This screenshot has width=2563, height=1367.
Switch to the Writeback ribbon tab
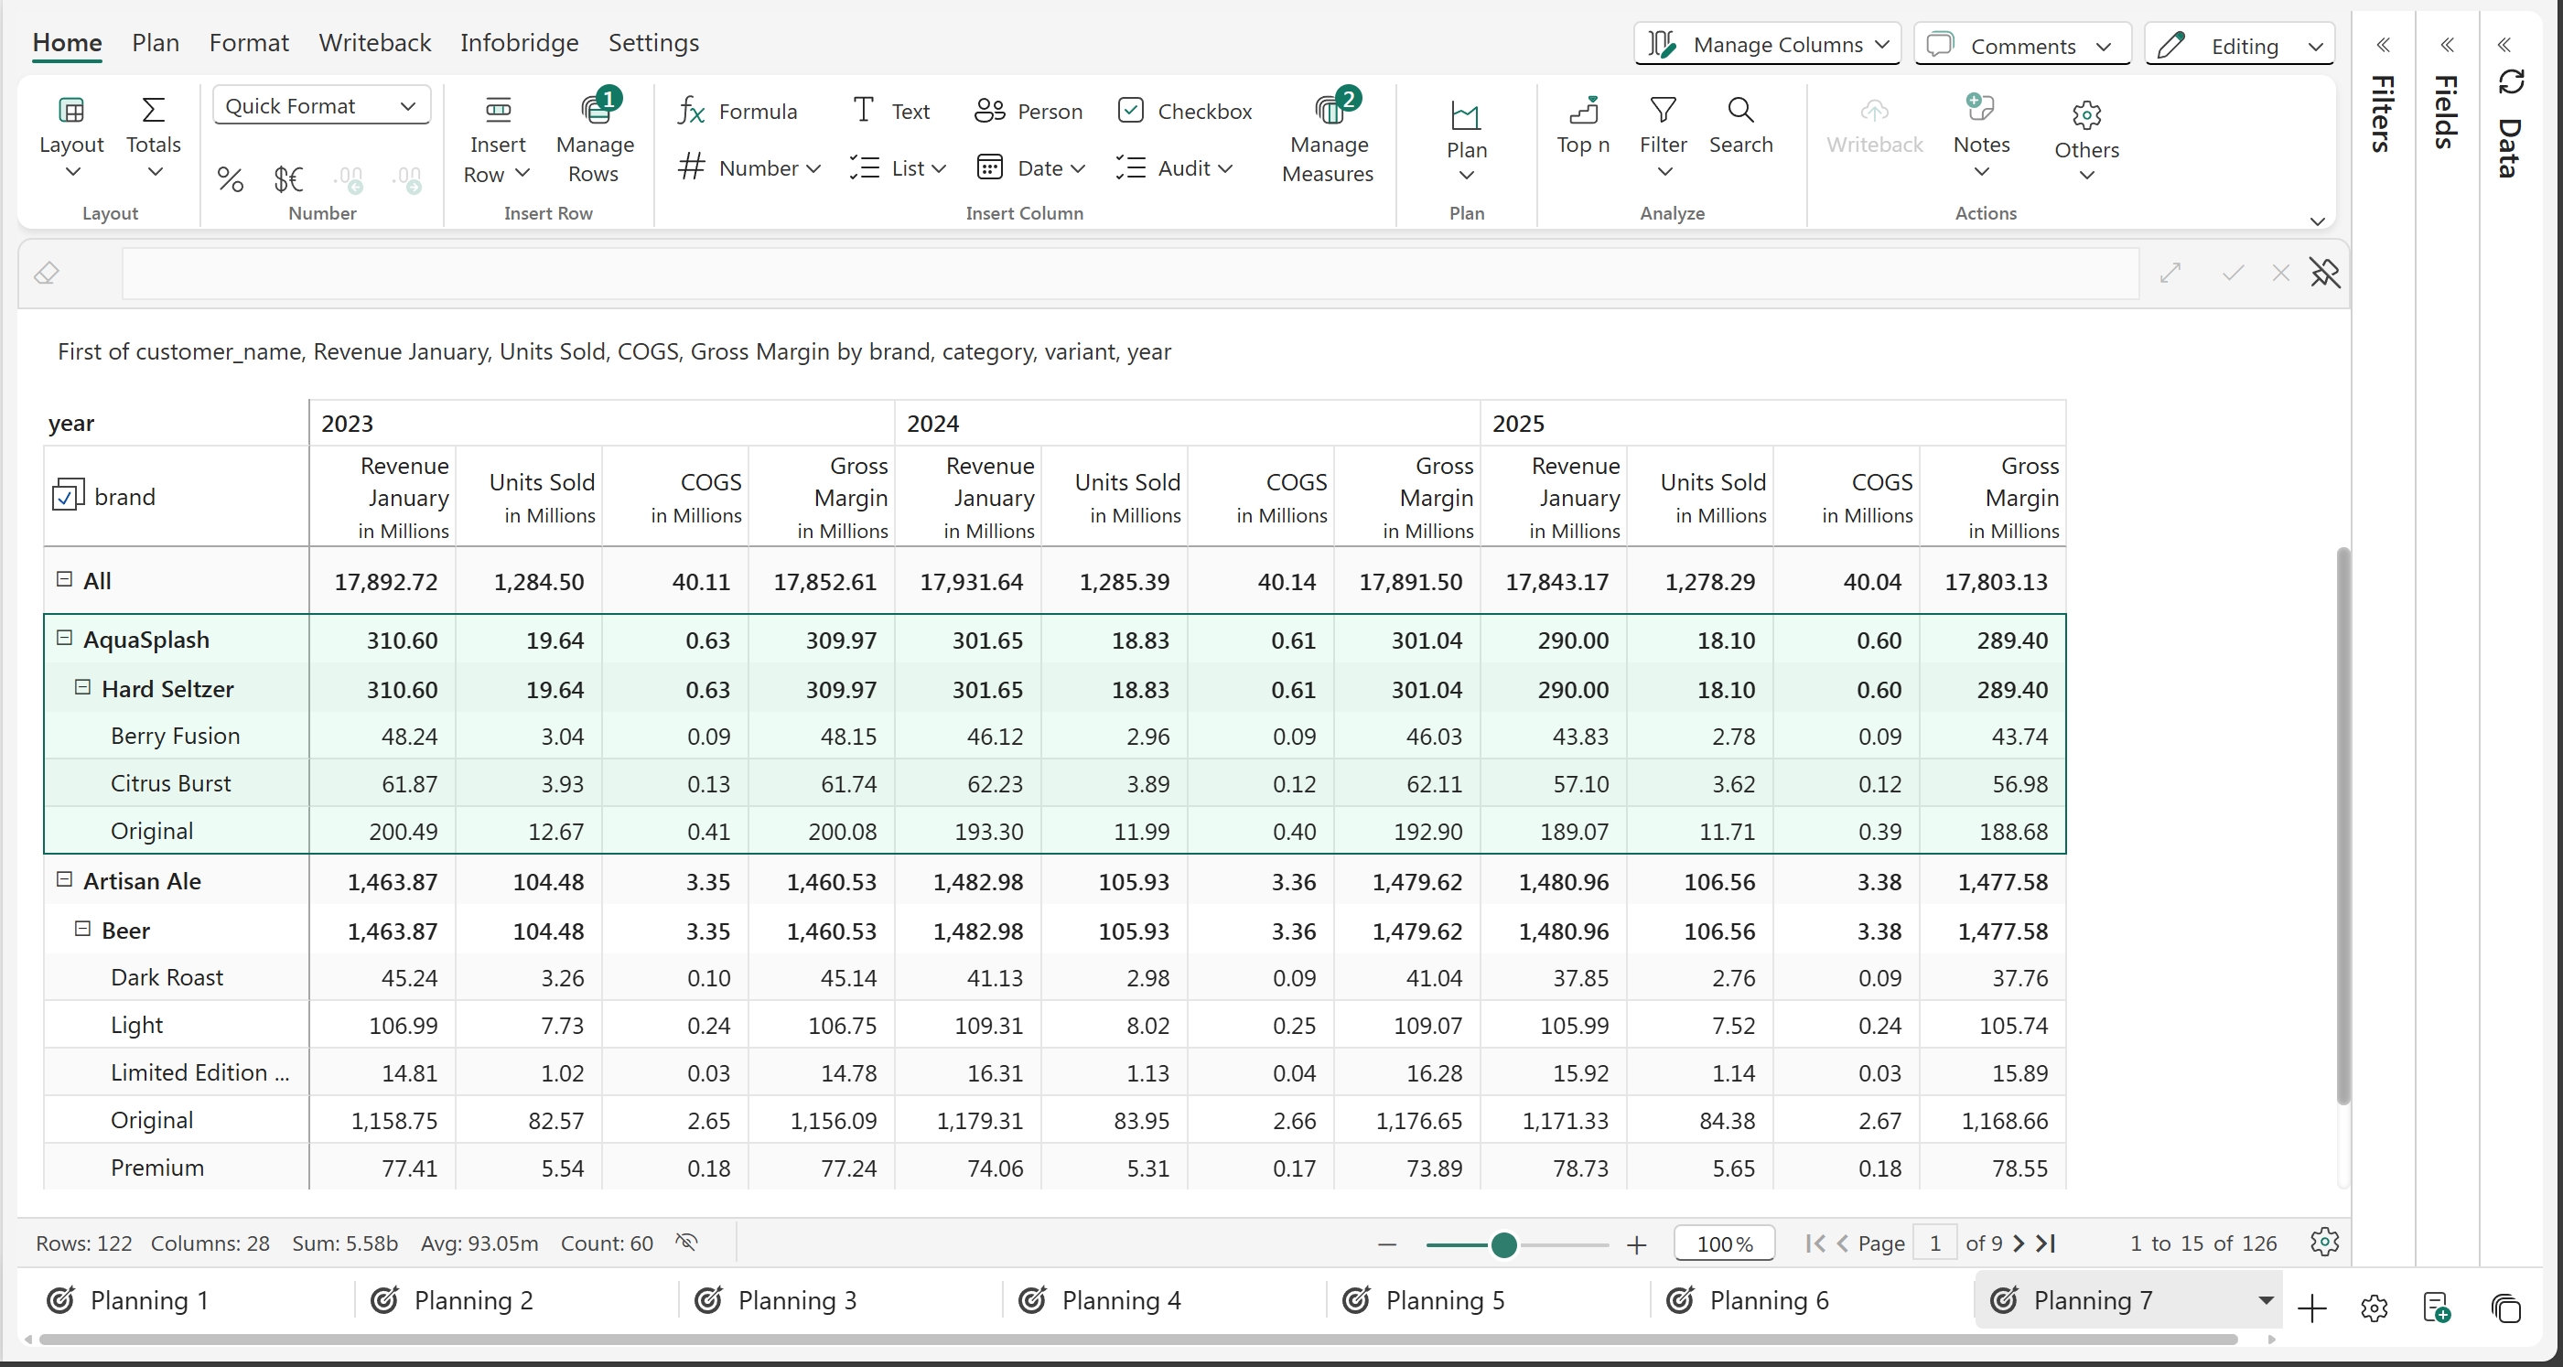(374, 43)
